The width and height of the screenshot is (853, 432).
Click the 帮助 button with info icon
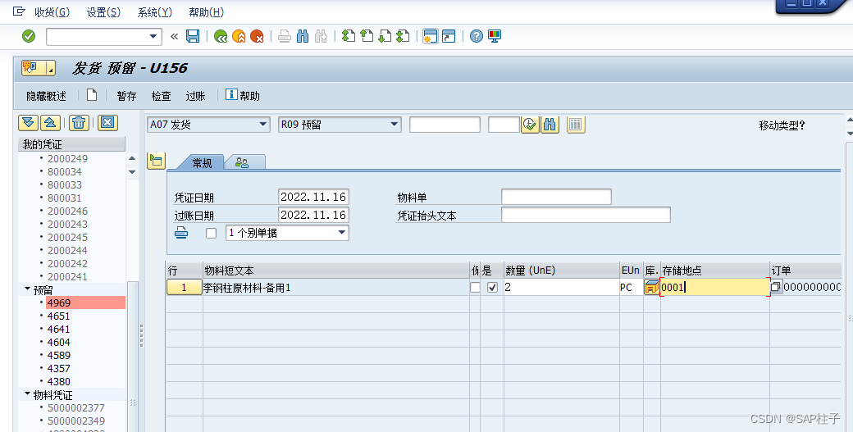[243, 96]
